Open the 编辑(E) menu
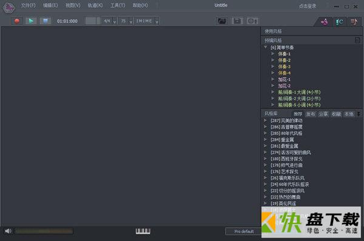This screenshot has width=364, height=241. click(x=50, y=5)
